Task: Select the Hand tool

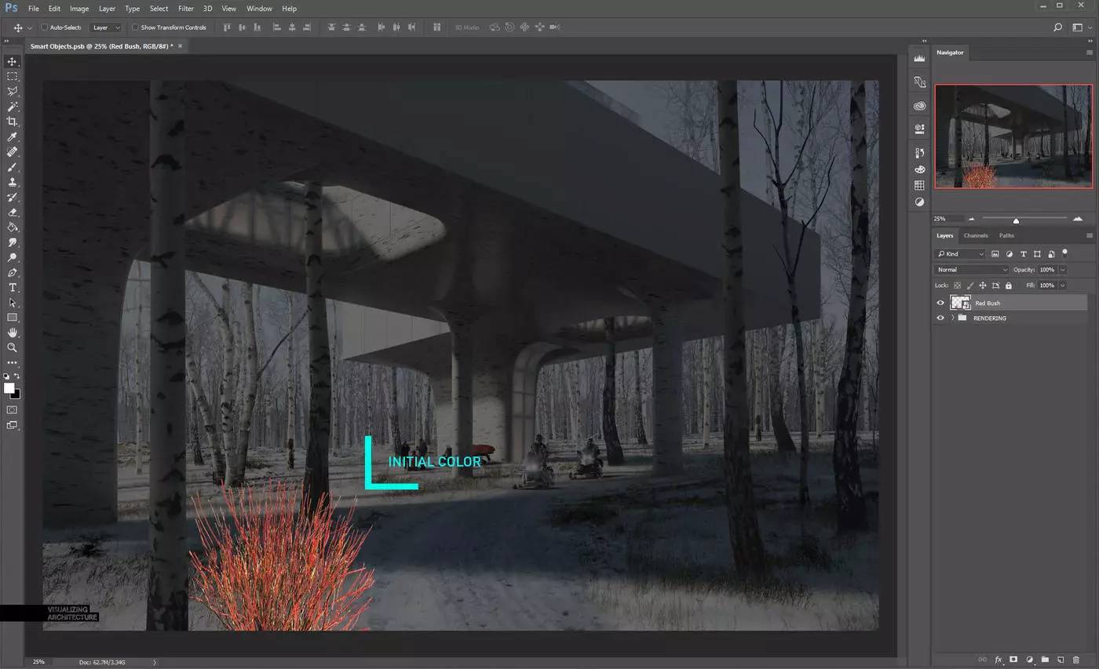Action: (12, 333)
